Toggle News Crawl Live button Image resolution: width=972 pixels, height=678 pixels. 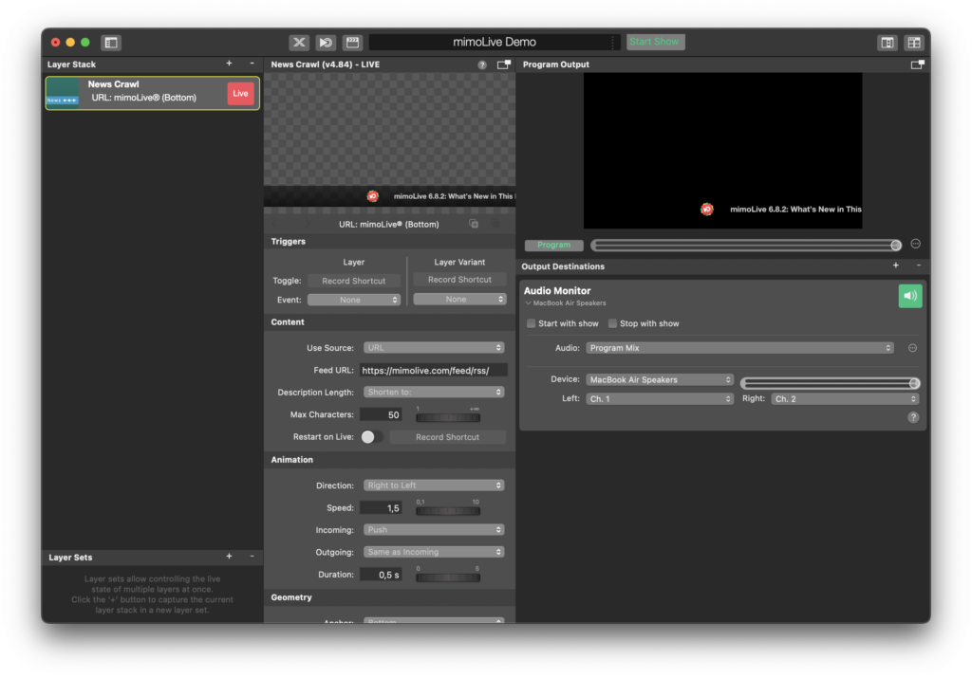point(240,94)
